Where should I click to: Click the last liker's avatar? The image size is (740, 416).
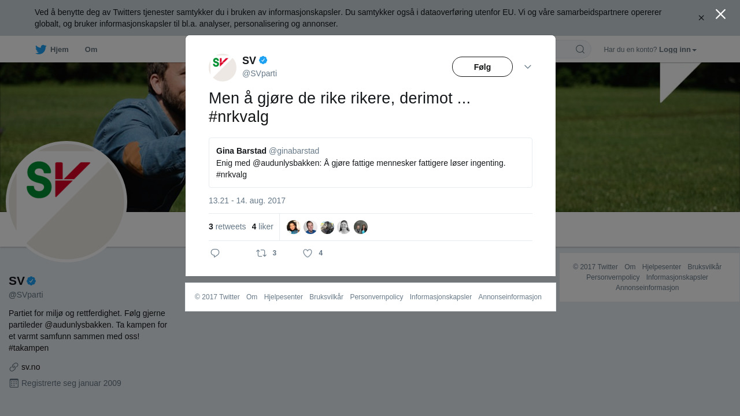pyautogui.click(x=361, y=227)
